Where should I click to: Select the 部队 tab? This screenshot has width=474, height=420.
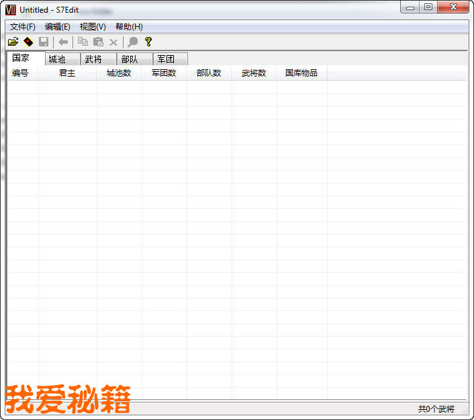[134, 59]
